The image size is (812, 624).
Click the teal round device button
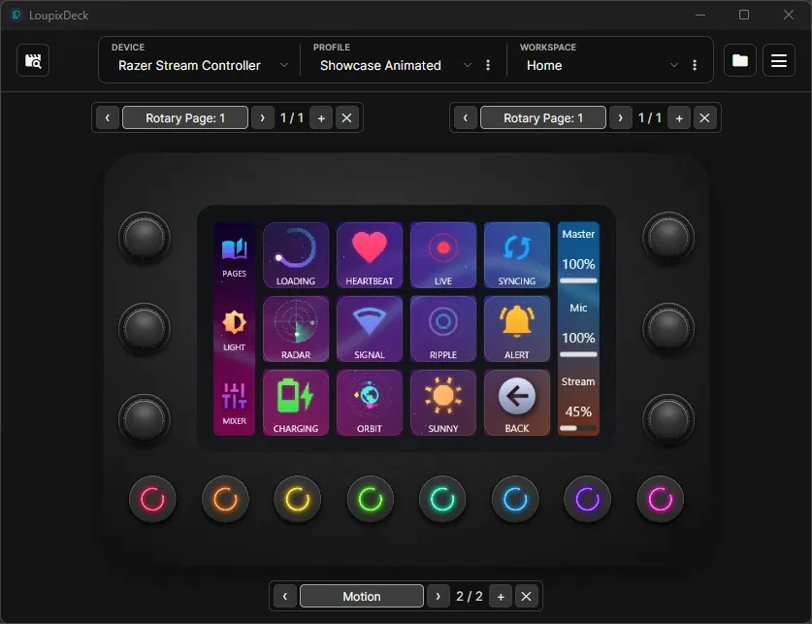point(442,499)
